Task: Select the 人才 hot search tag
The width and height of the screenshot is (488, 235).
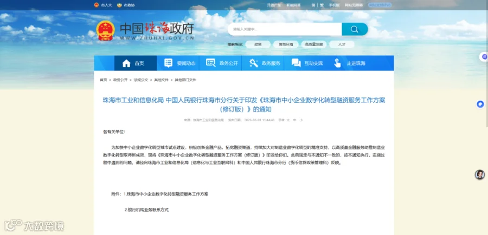Action: tap(342, 44)
